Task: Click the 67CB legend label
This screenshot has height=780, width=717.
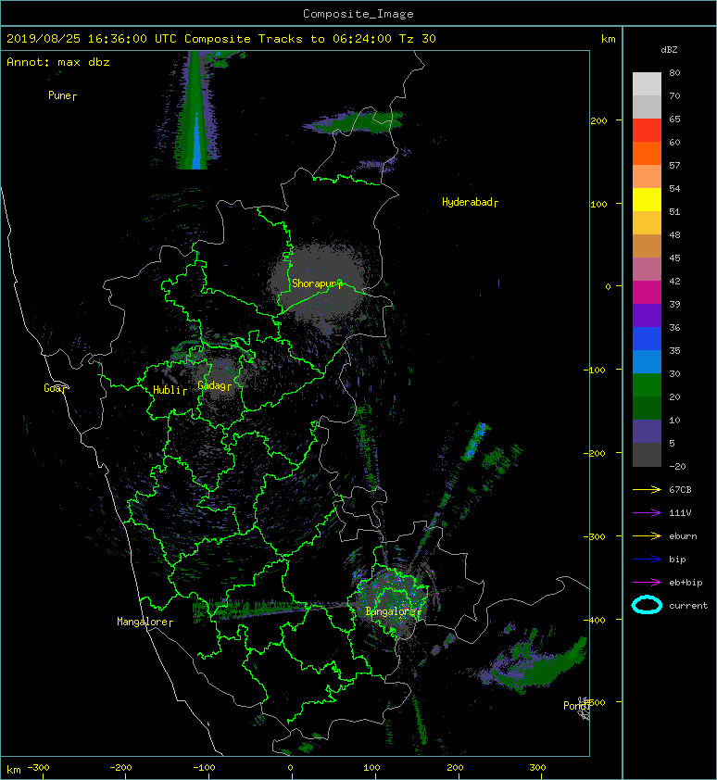Action: [x=680, y=490]
